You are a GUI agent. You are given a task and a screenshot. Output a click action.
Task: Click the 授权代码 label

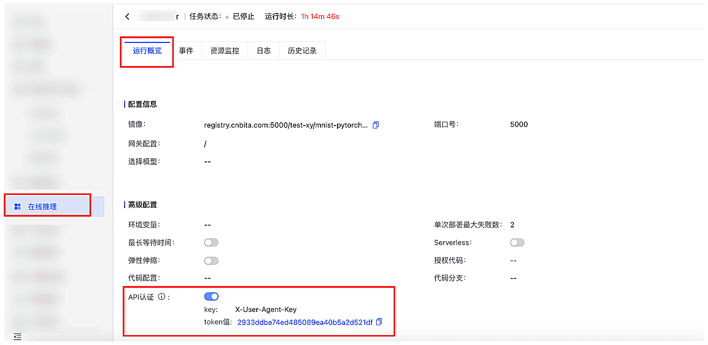450,261
